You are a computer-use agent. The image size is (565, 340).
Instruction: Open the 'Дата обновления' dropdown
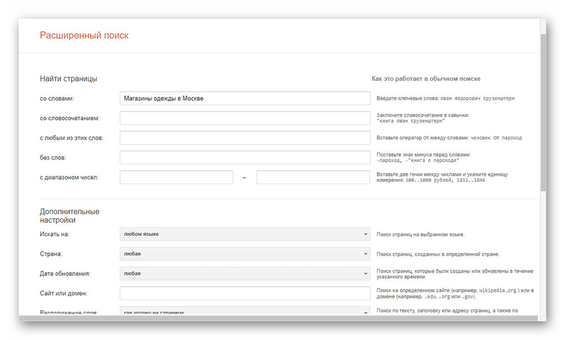pos(244,274)
